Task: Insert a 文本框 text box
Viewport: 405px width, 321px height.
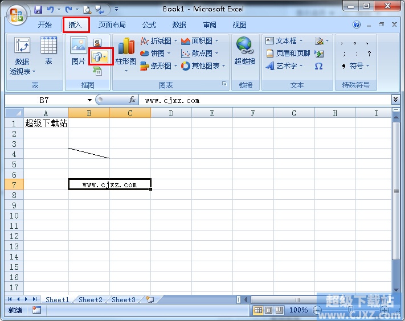Action: click(284, 41)
